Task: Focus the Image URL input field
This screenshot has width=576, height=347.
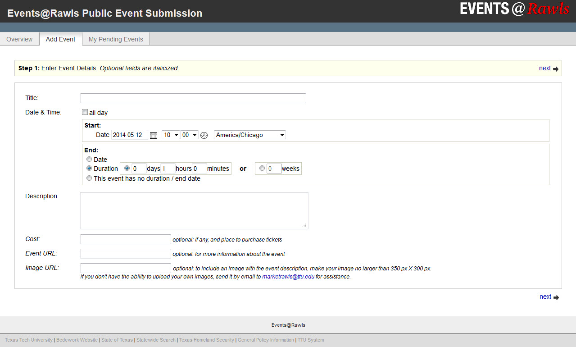Action: (126, 268)
